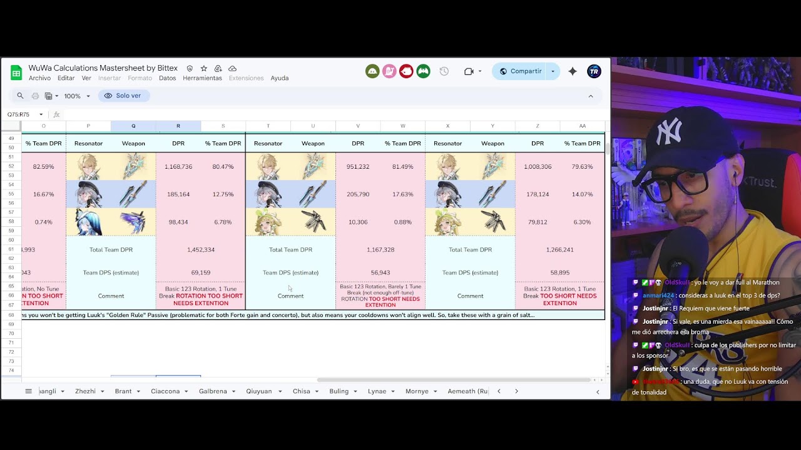Click the blue-haired resonator portrait in column P
The height and width of the screenshot is (450, 801).
[x=88, y=222]
